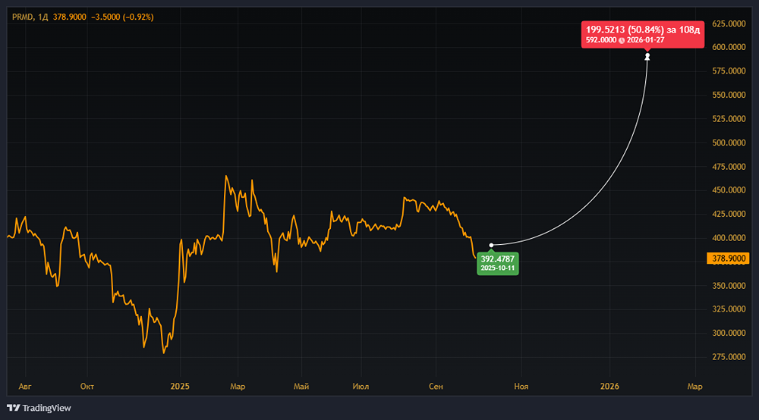This screenshot has height=420, width=759.
Task: Click the TradingView logo icon
Action: click(13, 408)
